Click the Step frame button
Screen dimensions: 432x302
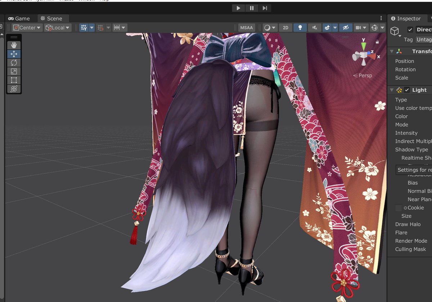(265, 8)
